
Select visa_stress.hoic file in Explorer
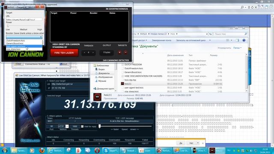pyautogui.click(x=131, y=91)
